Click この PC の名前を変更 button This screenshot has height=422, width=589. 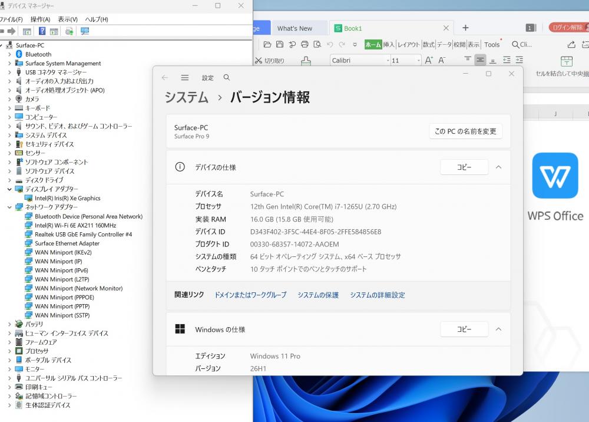pos(465,131)
